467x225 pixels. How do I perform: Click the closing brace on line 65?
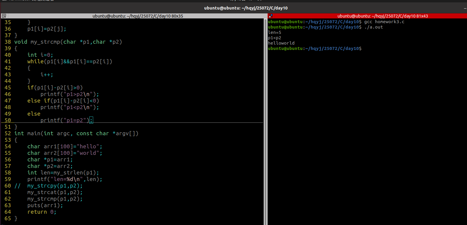pyautogui.click(x=16, y=218)
